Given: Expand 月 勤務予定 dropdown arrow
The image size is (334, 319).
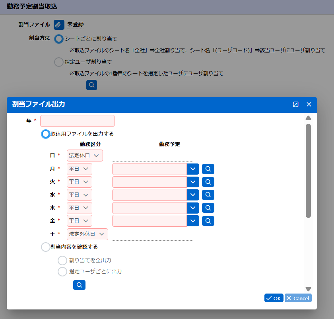Looking at the screenshot, I should coord(193,169).
